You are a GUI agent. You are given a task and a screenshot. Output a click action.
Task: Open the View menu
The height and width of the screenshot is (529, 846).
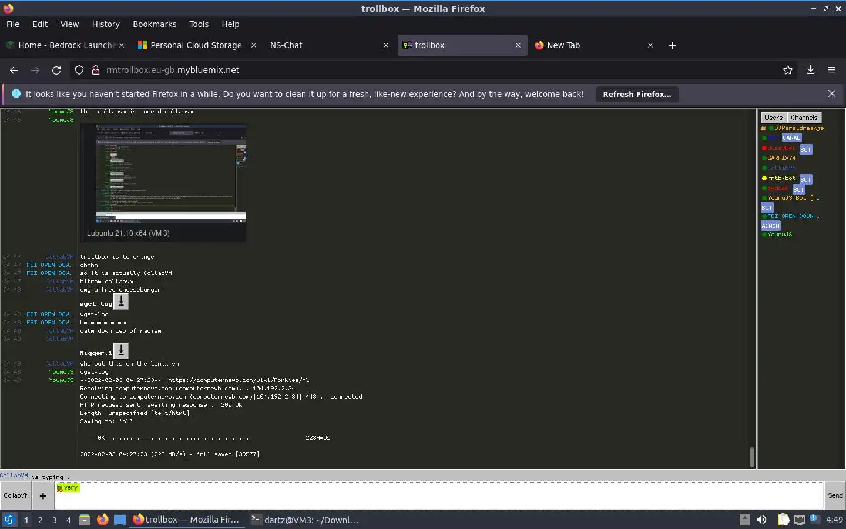[x=69, y=24]
